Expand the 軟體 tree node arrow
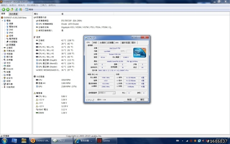The width and height of the screenshot is (230, 144). (x=3, y=75)
